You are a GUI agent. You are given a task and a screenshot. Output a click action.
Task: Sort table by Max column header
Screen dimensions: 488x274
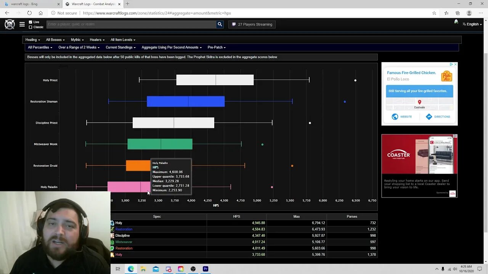(x=297, y=217)
